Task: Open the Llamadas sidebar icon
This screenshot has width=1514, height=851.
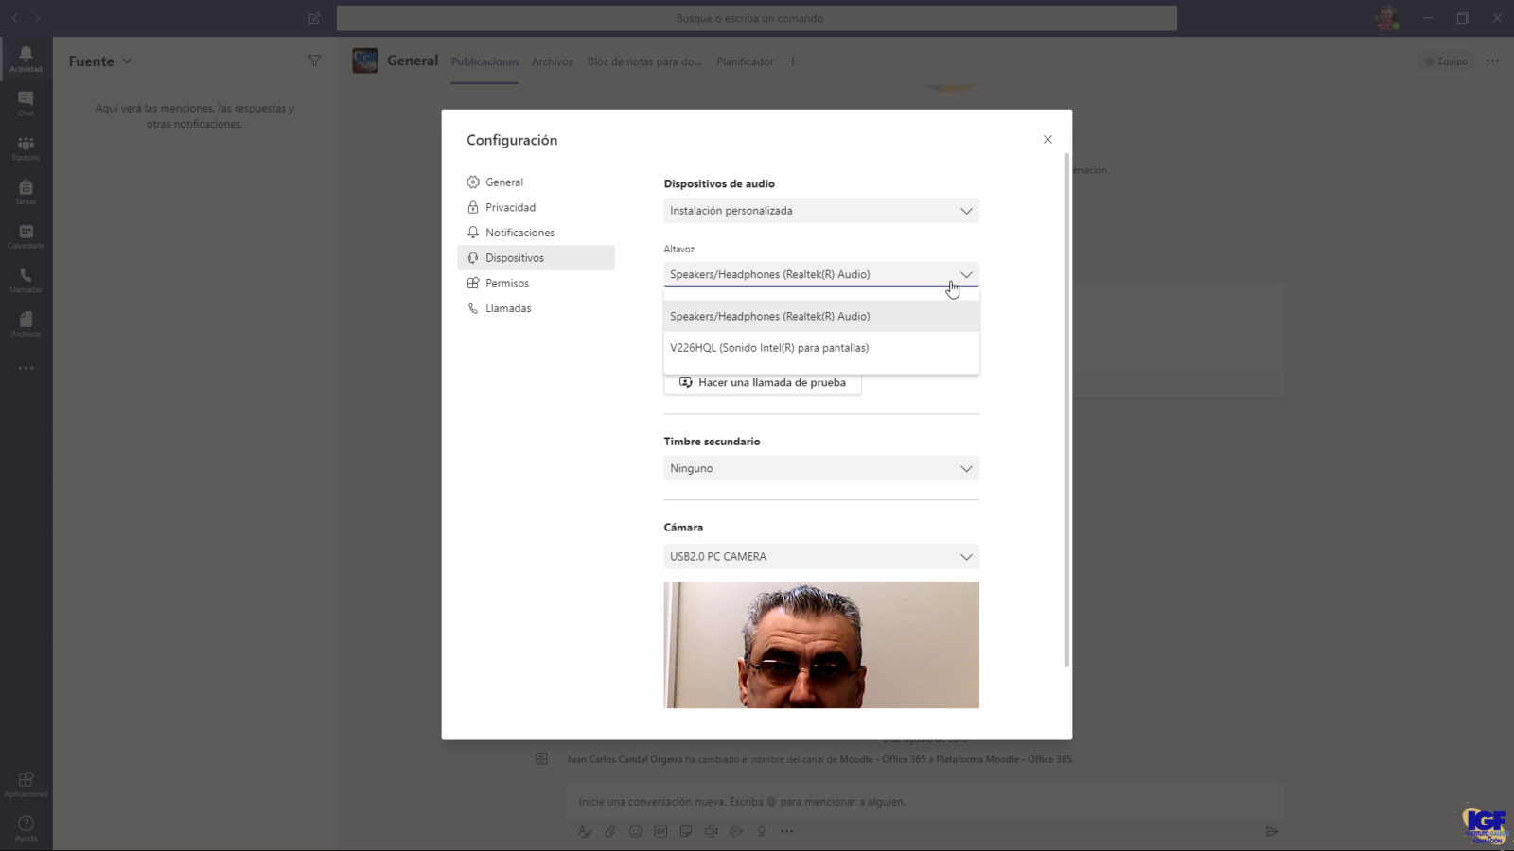Action: 26,281
